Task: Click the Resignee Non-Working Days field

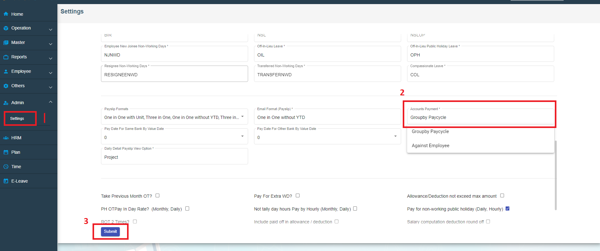Action: tap(174, 75)
